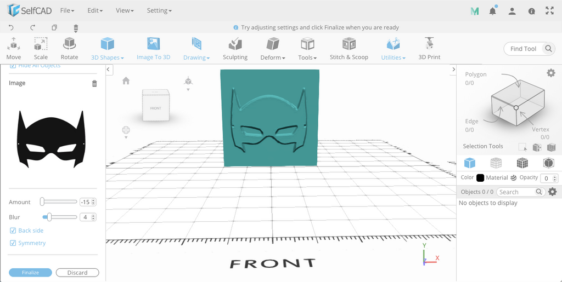The width and height of the screenshot is (562, 282).
Task: Select the wireframe cube render mode
Action: (x=496, y=163)
